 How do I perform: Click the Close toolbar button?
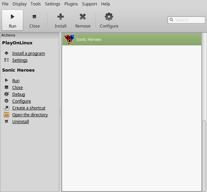point(34,20)
